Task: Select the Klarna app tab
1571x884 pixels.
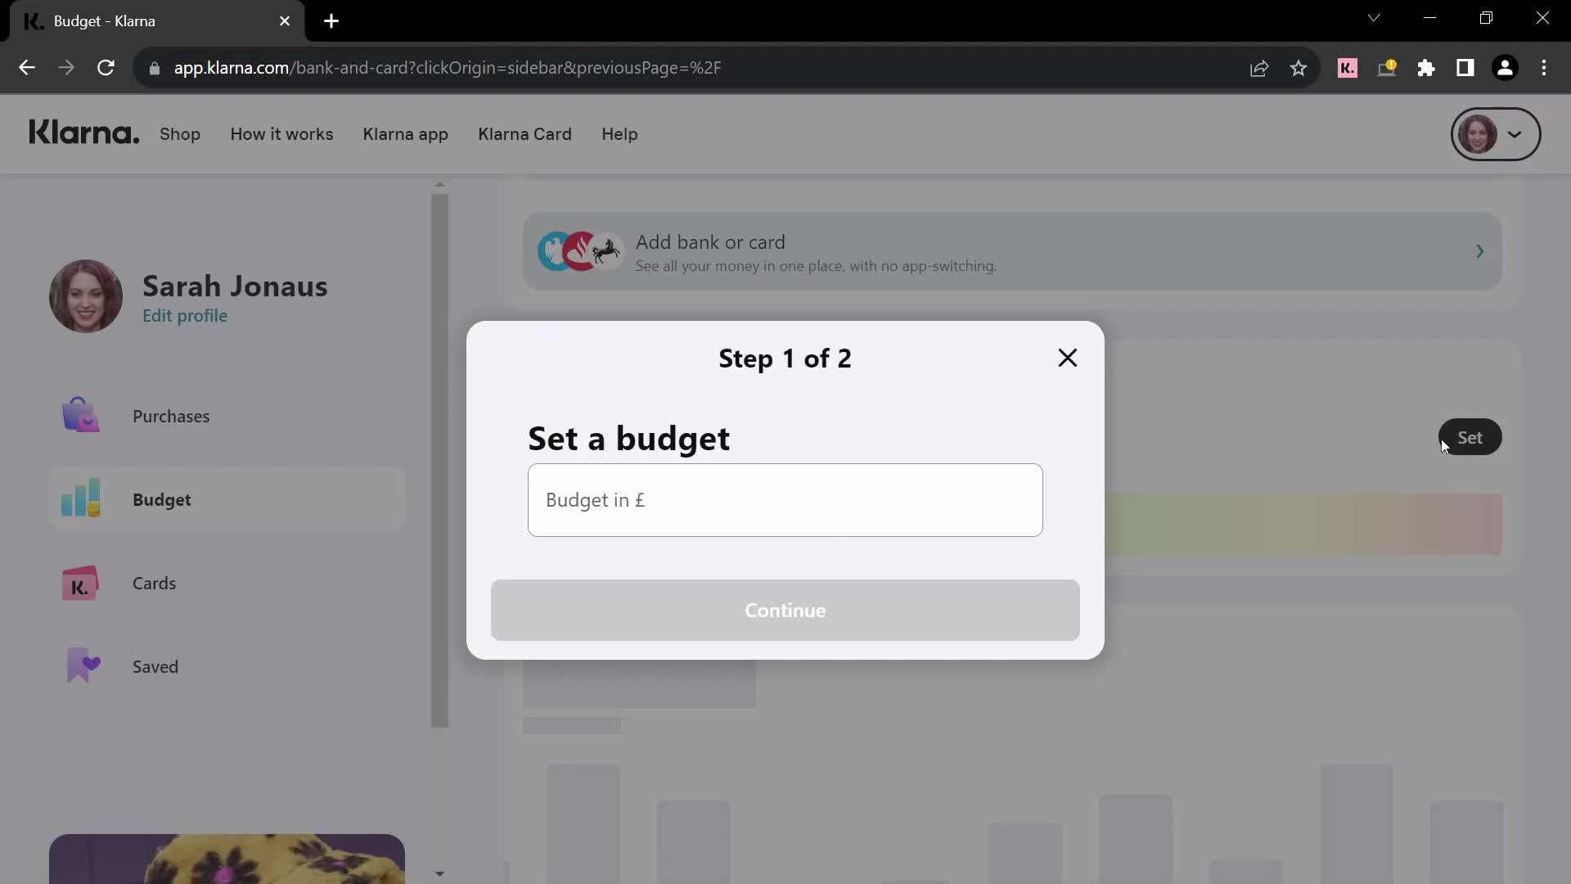Action: [406, 134]
